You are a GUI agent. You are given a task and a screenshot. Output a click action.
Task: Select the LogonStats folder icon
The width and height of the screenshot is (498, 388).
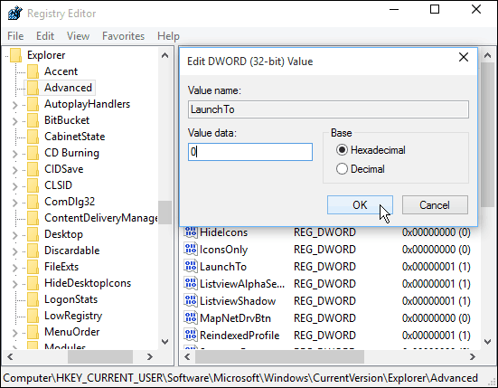tap(33, 299)
